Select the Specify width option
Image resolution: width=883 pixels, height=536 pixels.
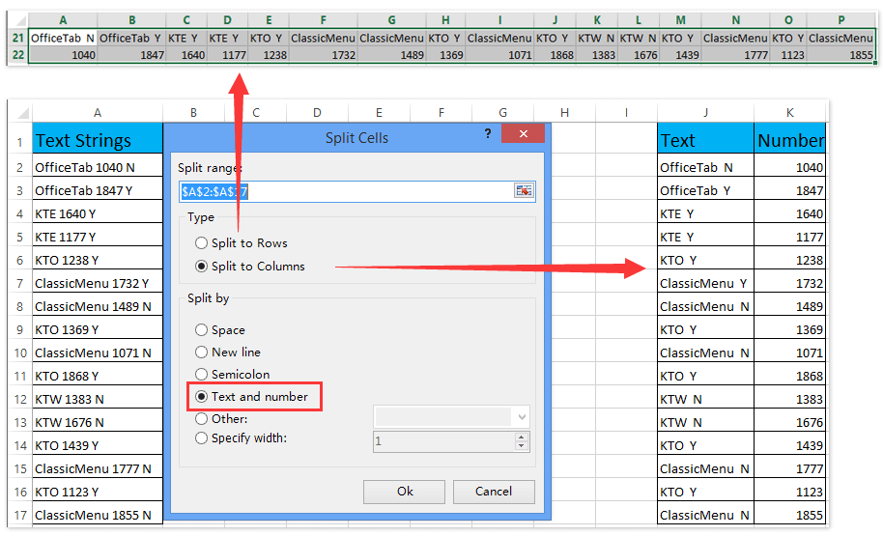click(202, 438)
